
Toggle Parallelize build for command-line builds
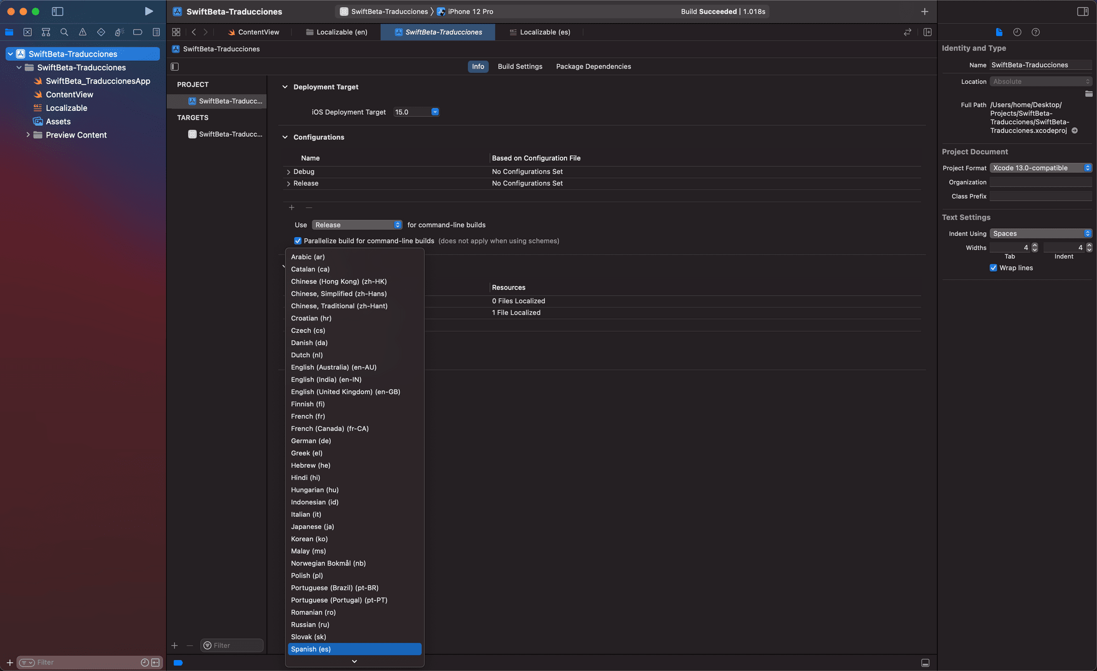(x=298, y=241)
